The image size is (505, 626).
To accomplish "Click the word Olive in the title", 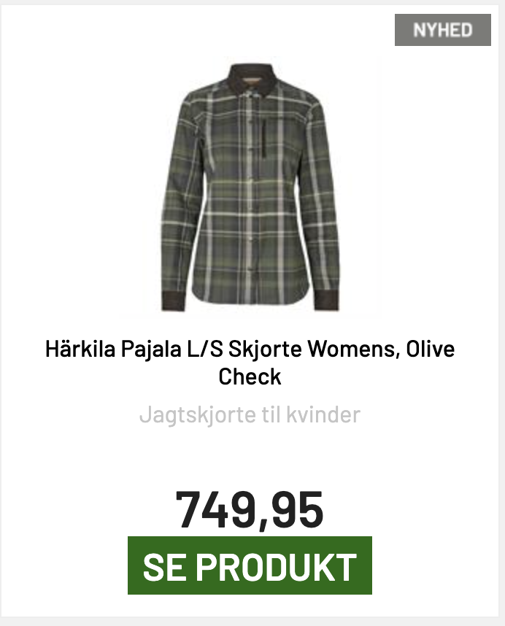I will [x=431, y=349].
